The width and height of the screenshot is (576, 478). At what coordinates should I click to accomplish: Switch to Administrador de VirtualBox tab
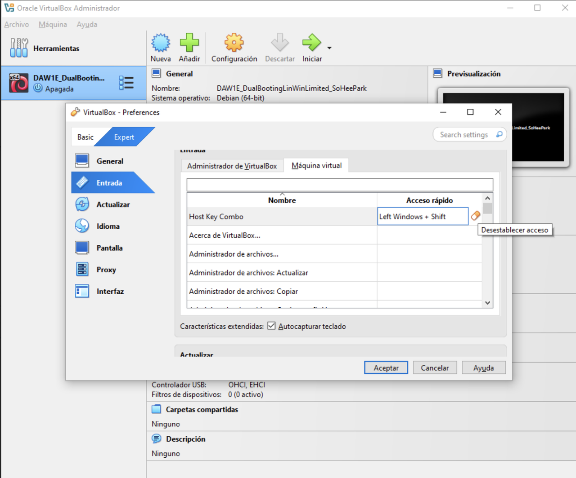pyautogui.click(x=232, y=165)
